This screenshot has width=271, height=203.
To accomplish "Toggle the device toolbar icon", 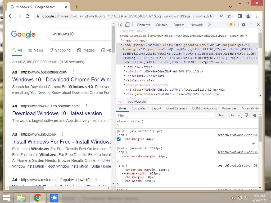I will (127, 25).
